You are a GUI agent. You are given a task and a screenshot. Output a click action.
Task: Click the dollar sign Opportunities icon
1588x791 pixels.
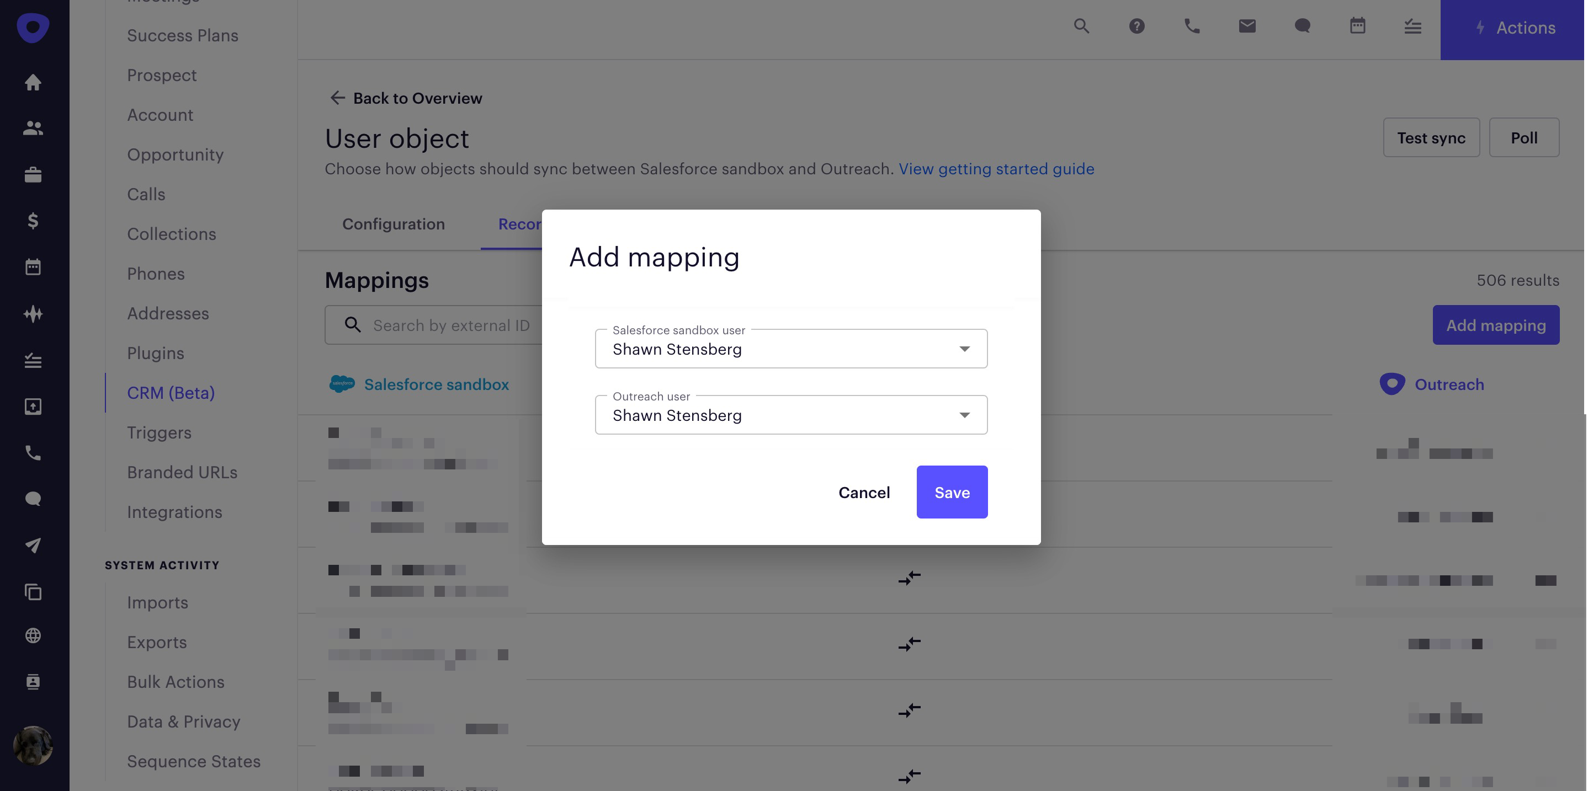(33, 221)
